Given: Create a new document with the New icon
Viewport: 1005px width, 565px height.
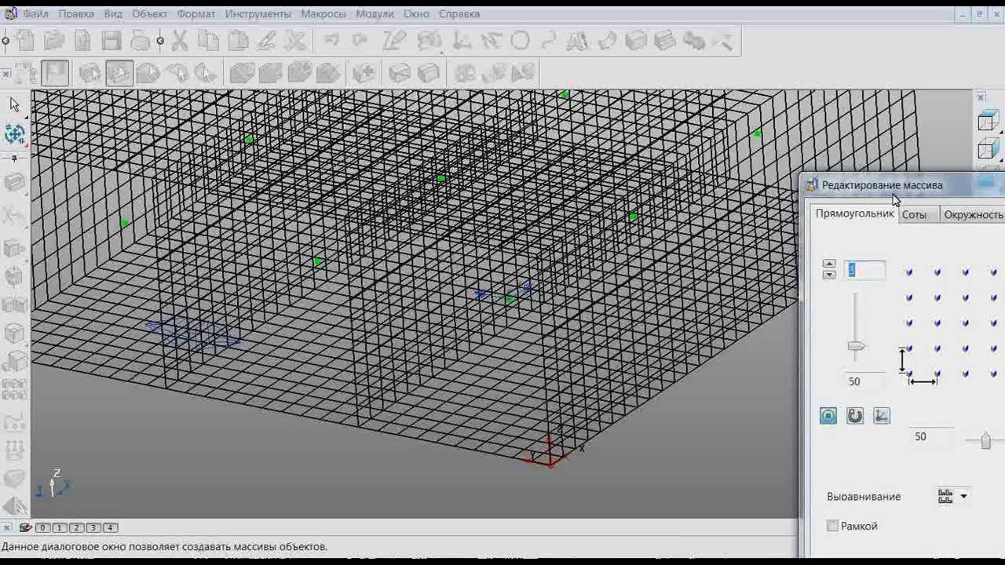Looking at the screenshot, I should click(25, 40).
